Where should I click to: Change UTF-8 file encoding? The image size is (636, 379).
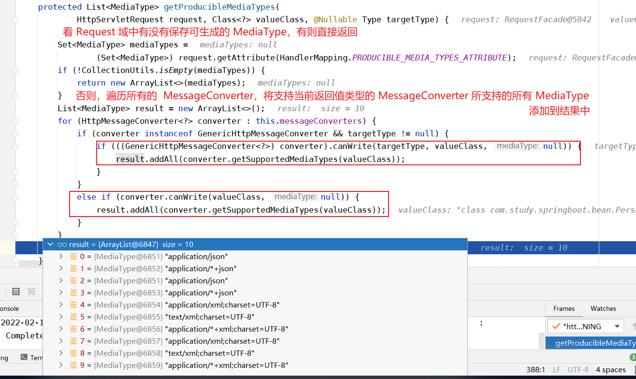[578, 370]
